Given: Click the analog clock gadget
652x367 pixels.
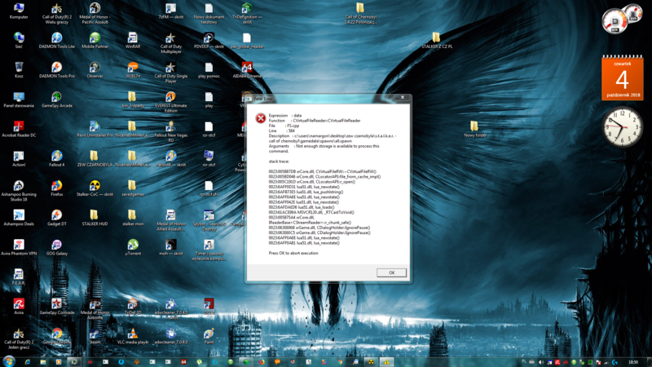Looking at the screenshot, I should point(622,127).
